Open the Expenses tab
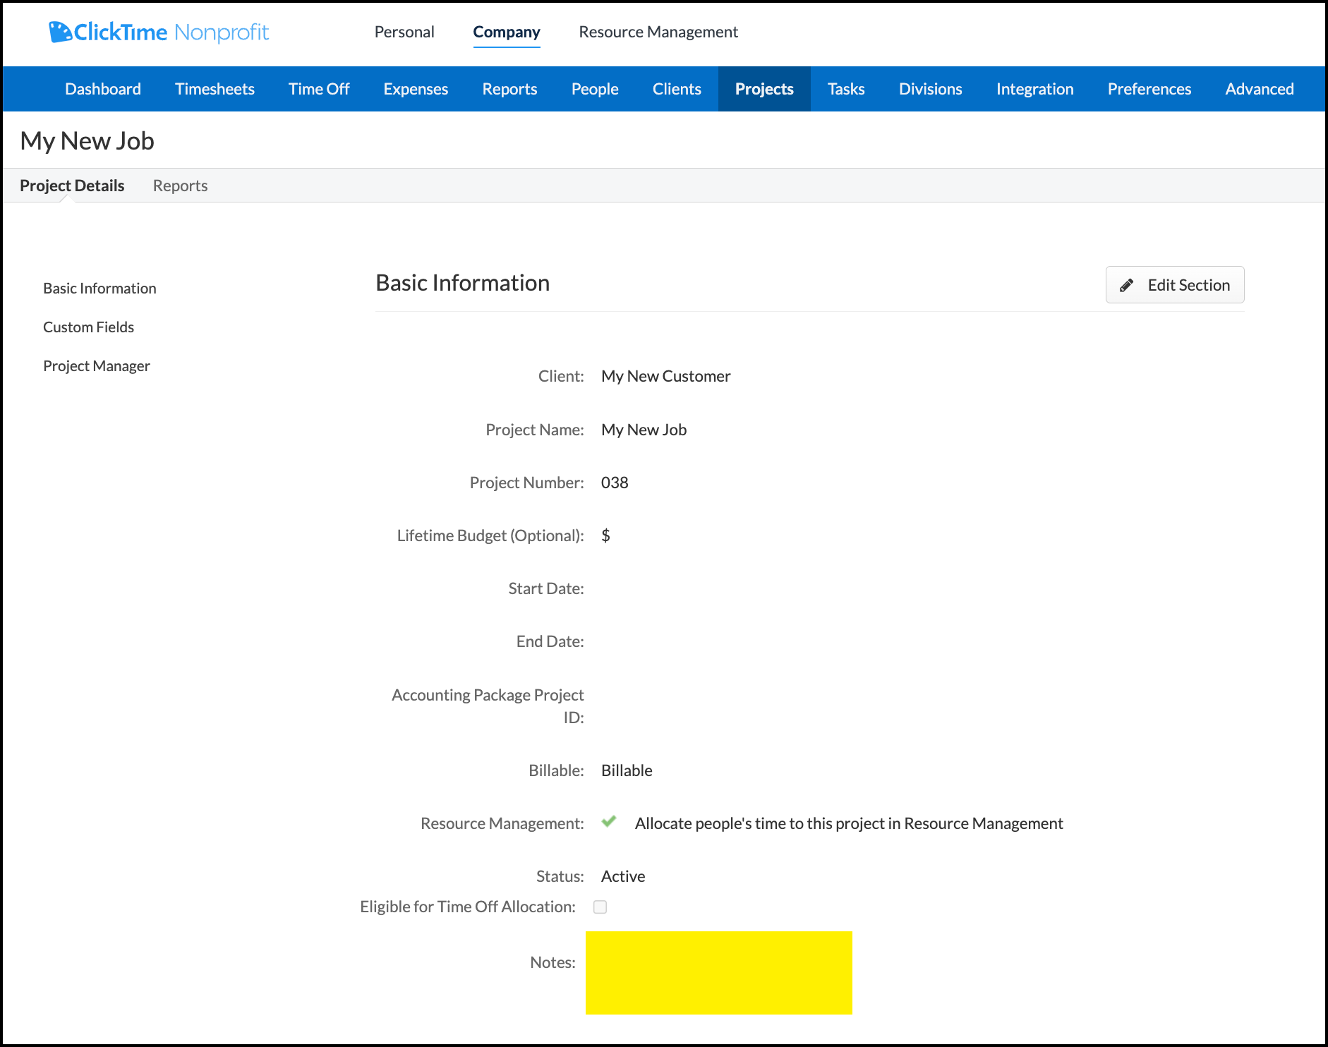This screenshot has height=1047, width=1328. (x=416, y=89)
